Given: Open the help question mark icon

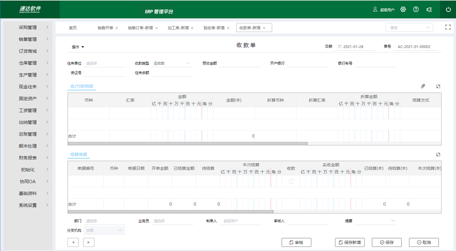Looking at the screenshot, I should (x=416, y=9).
